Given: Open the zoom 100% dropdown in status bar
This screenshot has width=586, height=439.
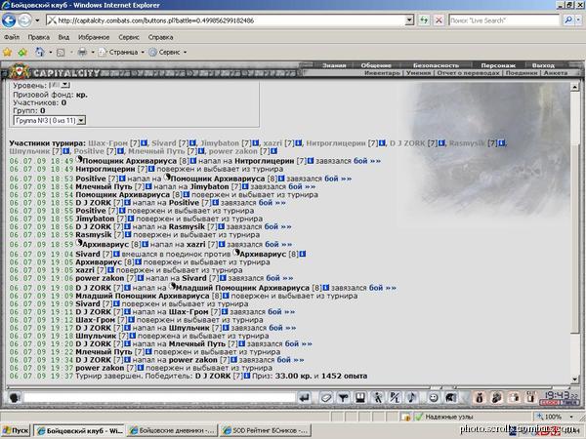Looking at the screenshot, I should tap(571, 417).
